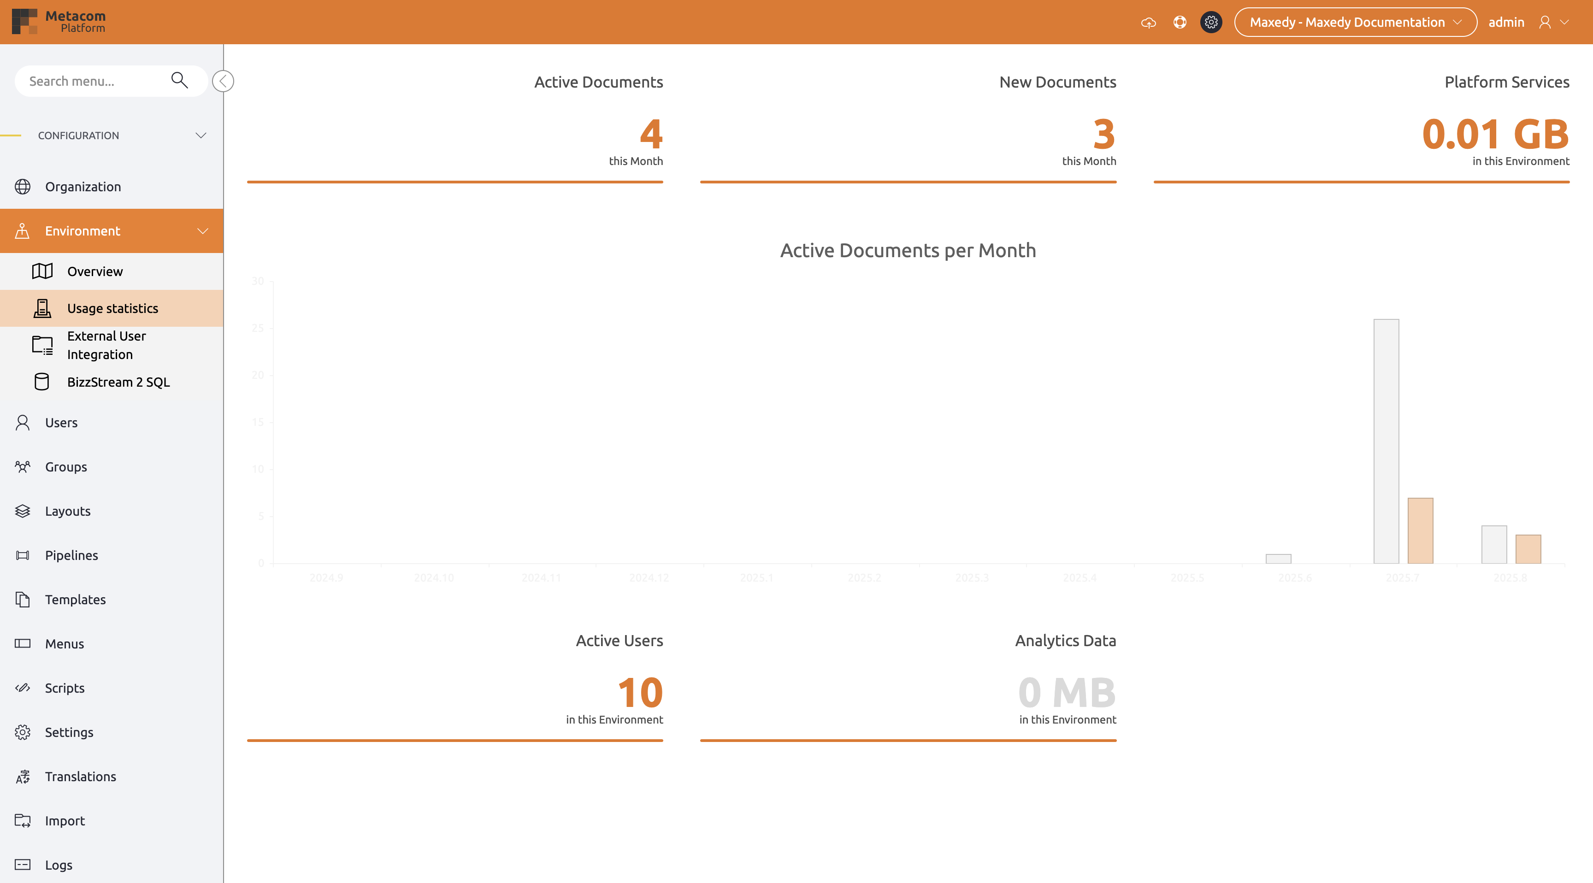Open the help lifebuoy icon
Viewport: 1593px width, 883px height.
pos(1179,23)
